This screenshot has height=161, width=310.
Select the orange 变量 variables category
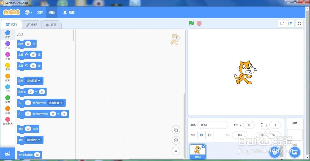[x=8, y=110]
